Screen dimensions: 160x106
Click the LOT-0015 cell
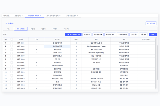tap(21, 88)
